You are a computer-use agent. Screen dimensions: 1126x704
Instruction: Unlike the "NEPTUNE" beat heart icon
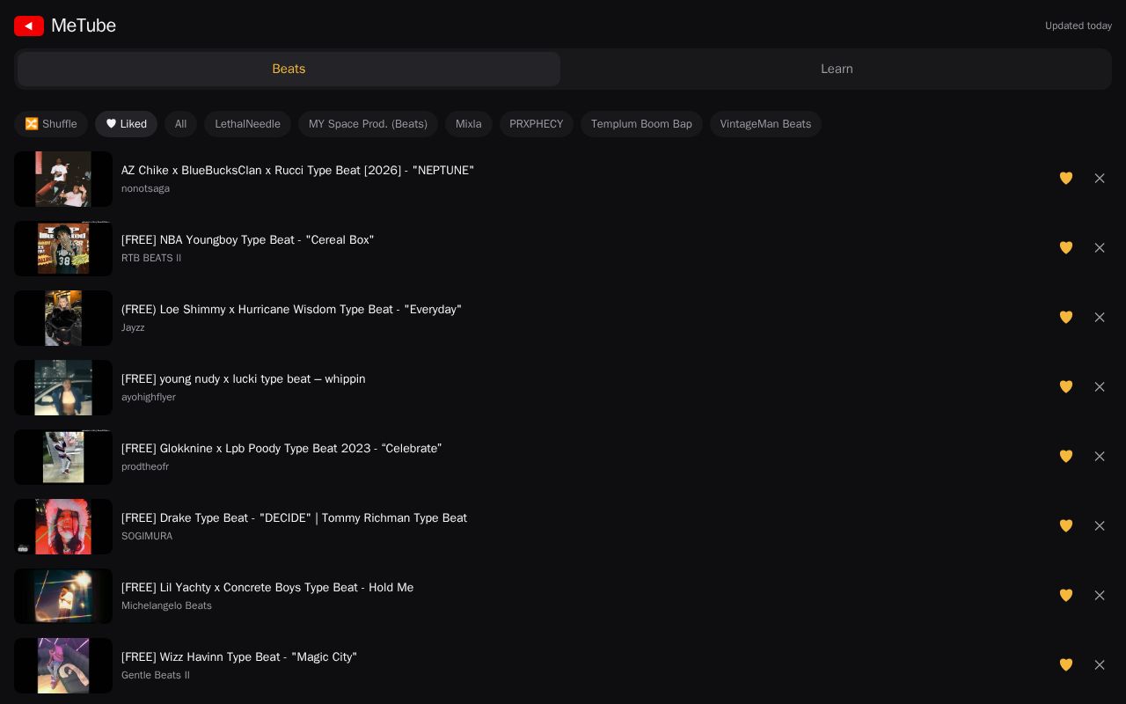click(x=1066, y=179)
